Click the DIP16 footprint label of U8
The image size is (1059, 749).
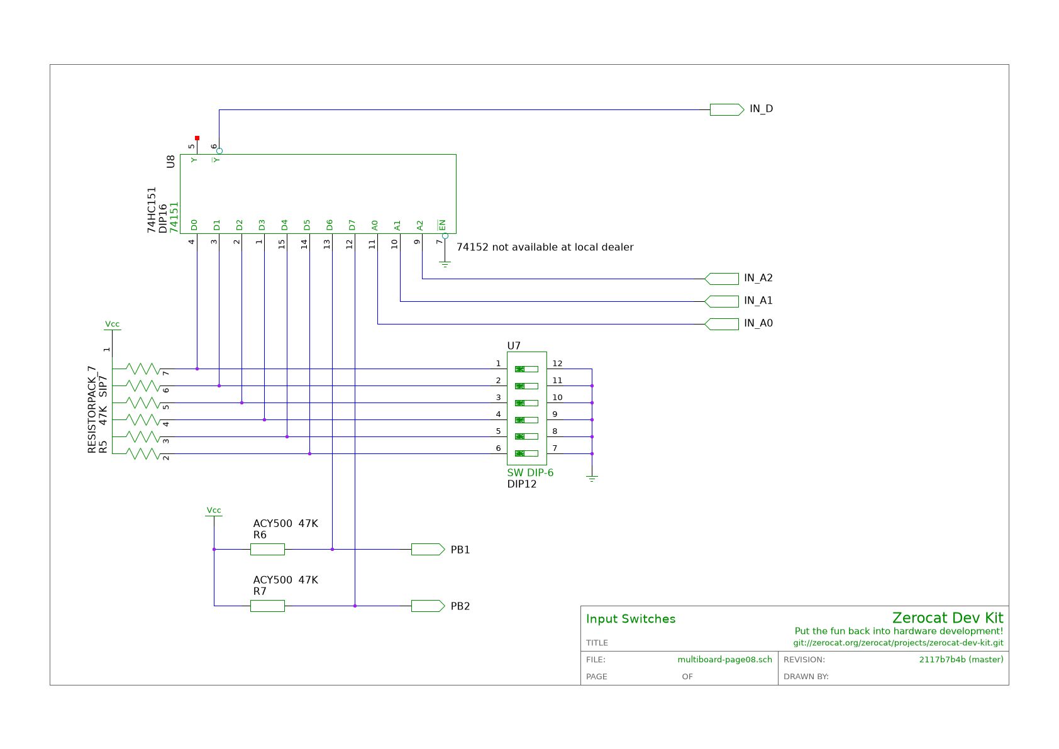pos(163,218)
